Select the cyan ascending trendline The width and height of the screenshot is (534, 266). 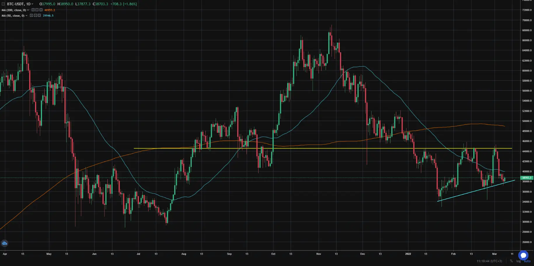coord(476,191)
